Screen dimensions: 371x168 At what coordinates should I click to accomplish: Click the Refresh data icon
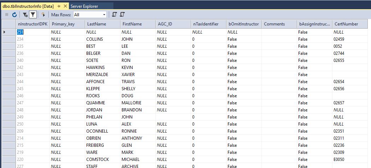coord(14,15)
